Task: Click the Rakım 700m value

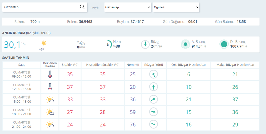Action: click(35, 22)
